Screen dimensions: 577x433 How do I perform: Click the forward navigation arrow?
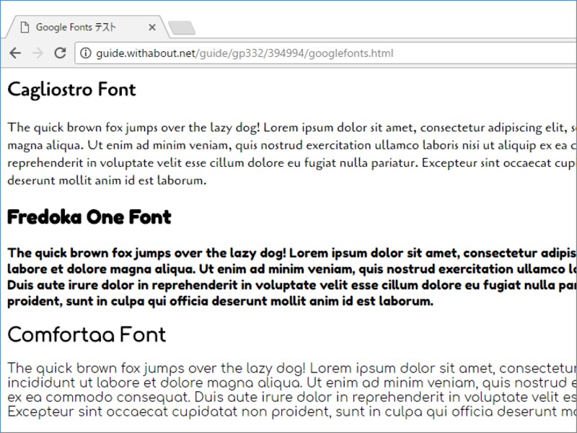click(38, 52)
